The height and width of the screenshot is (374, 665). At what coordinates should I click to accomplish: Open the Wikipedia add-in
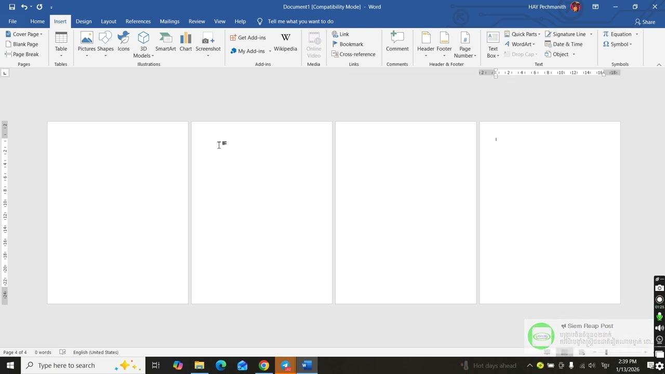click(285, 42)
